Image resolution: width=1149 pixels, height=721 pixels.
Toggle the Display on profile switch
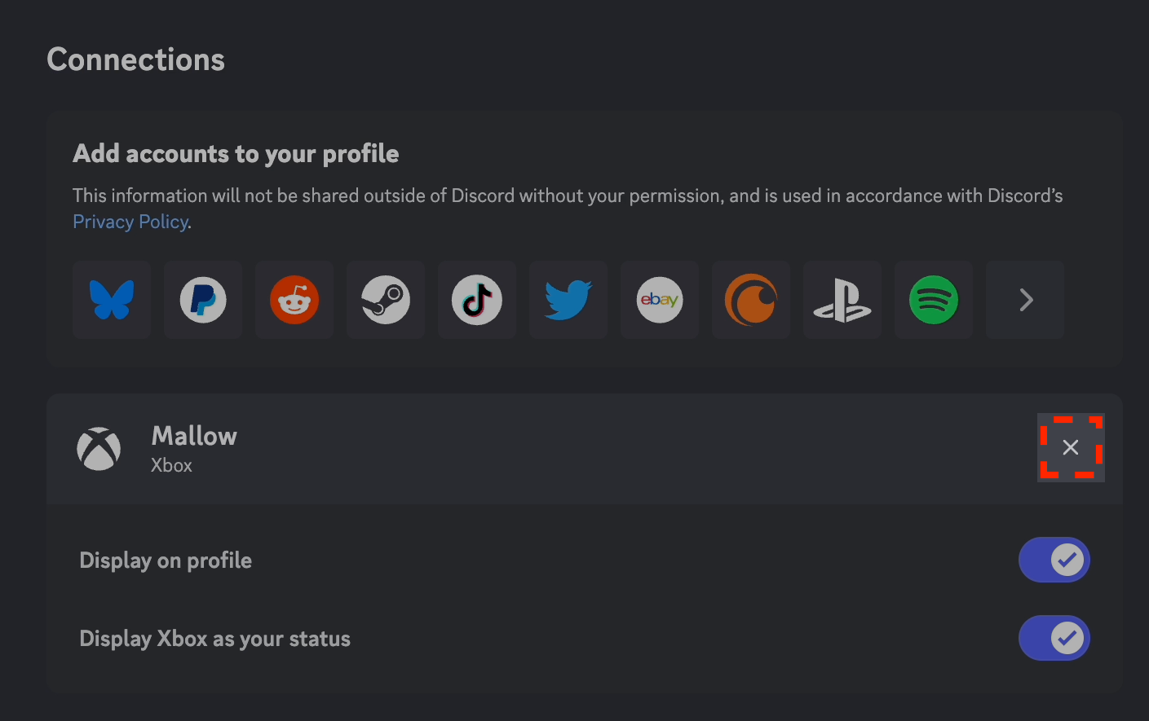(1054, 560)
